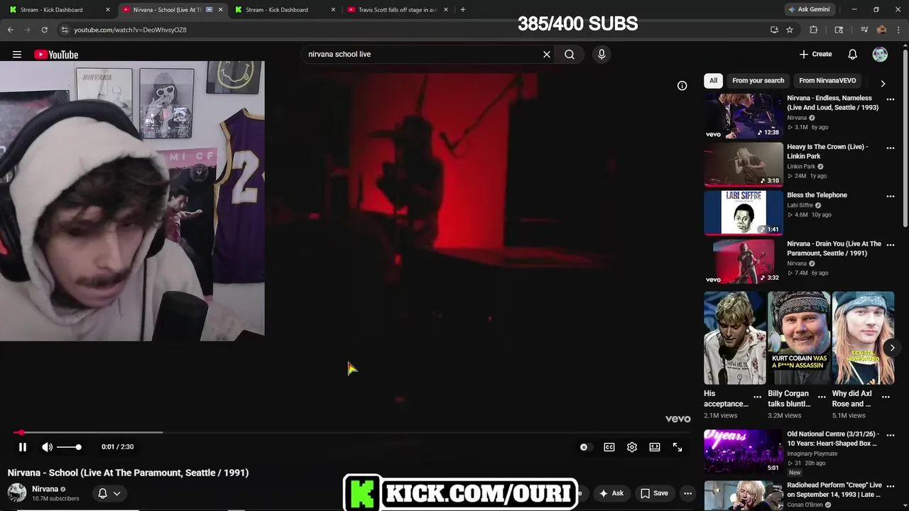Open the 'Why did Axl Rose' short
Screen dimensions: 909x511
click(x=863, y=338)
